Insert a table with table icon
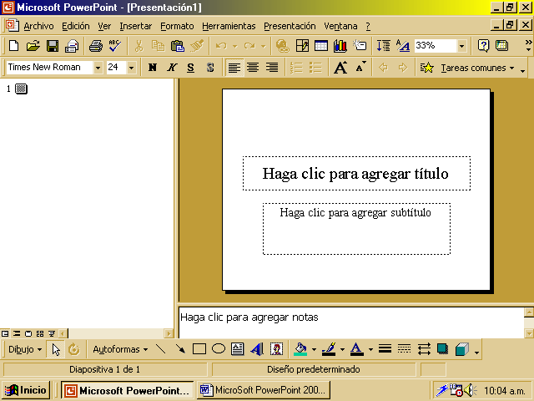Screen dimensions: 534x401 [x=320, y=46]
